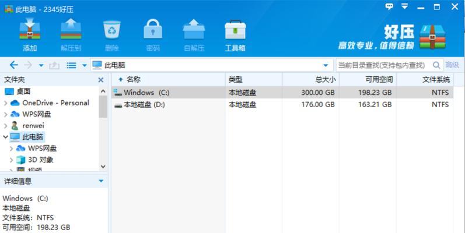Image resolution: width=465 pixels, height=233 pixels.
Task: Click the feedback chat bubble icon in title bar
Action: click(x=389, y=6)
